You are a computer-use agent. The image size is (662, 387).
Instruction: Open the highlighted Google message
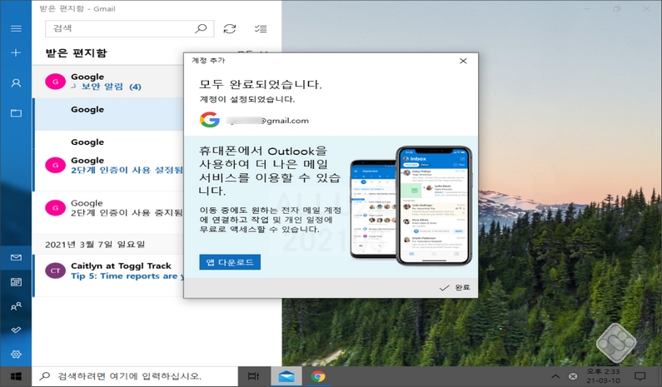(x=109, y=114)
